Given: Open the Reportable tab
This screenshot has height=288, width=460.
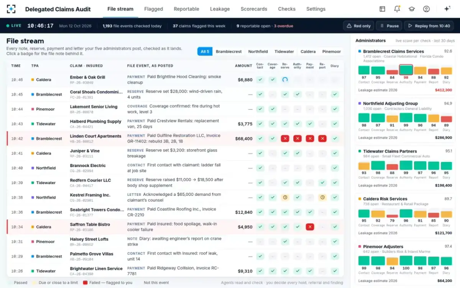Looking at the screenshot, I should (x=186, y=9).
